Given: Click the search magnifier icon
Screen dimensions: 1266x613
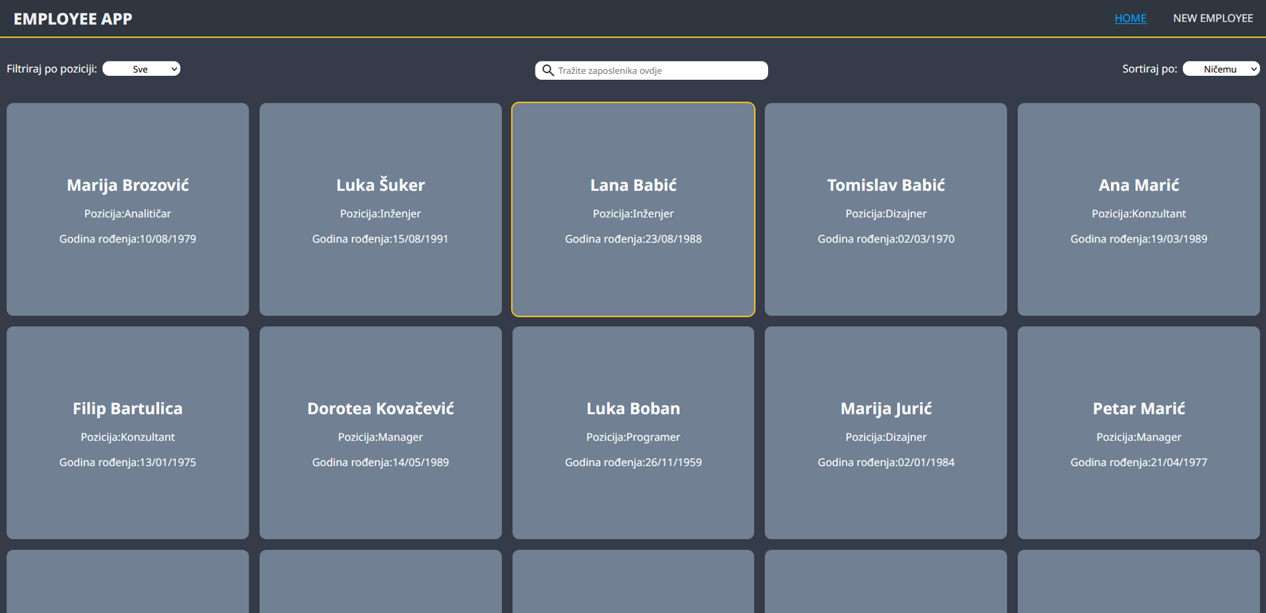Looking at the screenshot, I should 548,70.
